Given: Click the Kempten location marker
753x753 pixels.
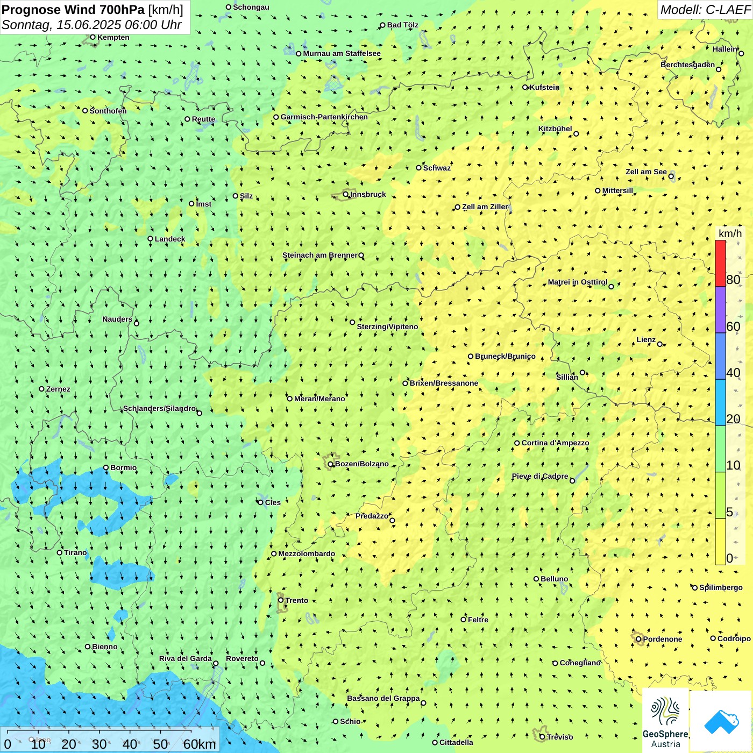Looking at the screenshot, I should (x=93, y=37).
